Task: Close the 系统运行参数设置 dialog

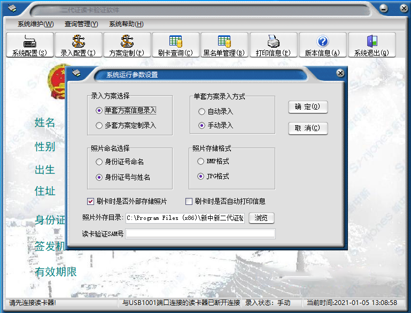Action: [x=340, y=73]
